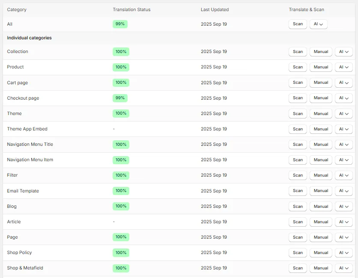Scan Navigation Menu Item category

[x=298, y=160]
